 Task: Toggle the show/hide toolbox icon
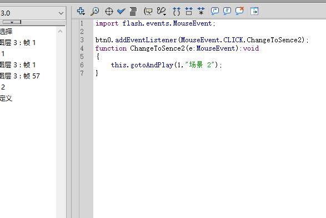point(254,11)
